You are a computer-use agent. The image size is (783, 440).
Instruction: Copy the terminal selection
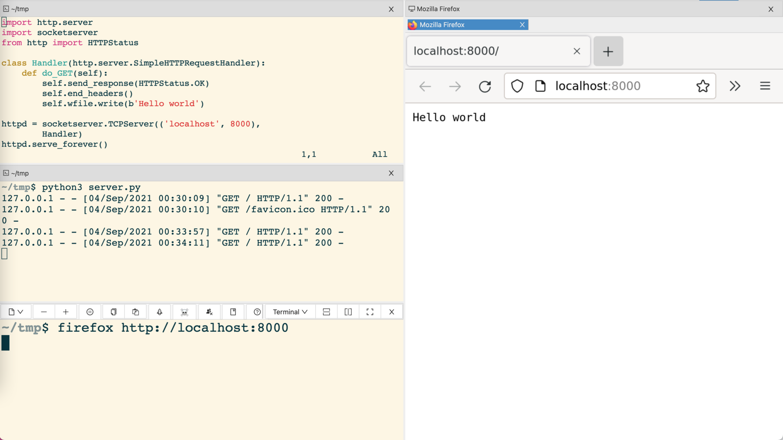pos(113,311)
